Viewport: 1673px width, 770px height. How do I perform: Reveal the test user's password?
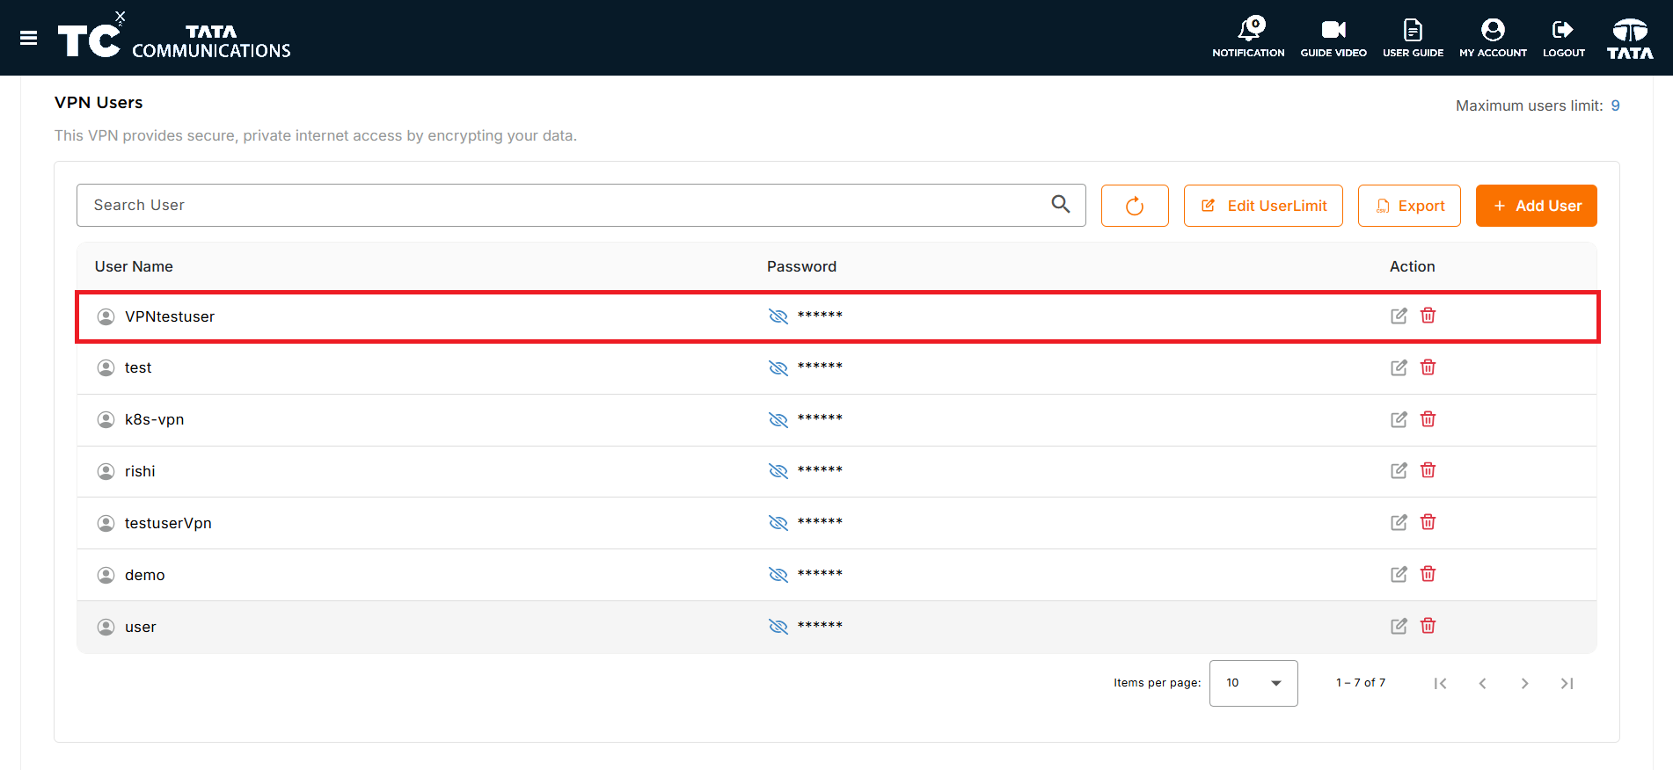coord(778,367)
